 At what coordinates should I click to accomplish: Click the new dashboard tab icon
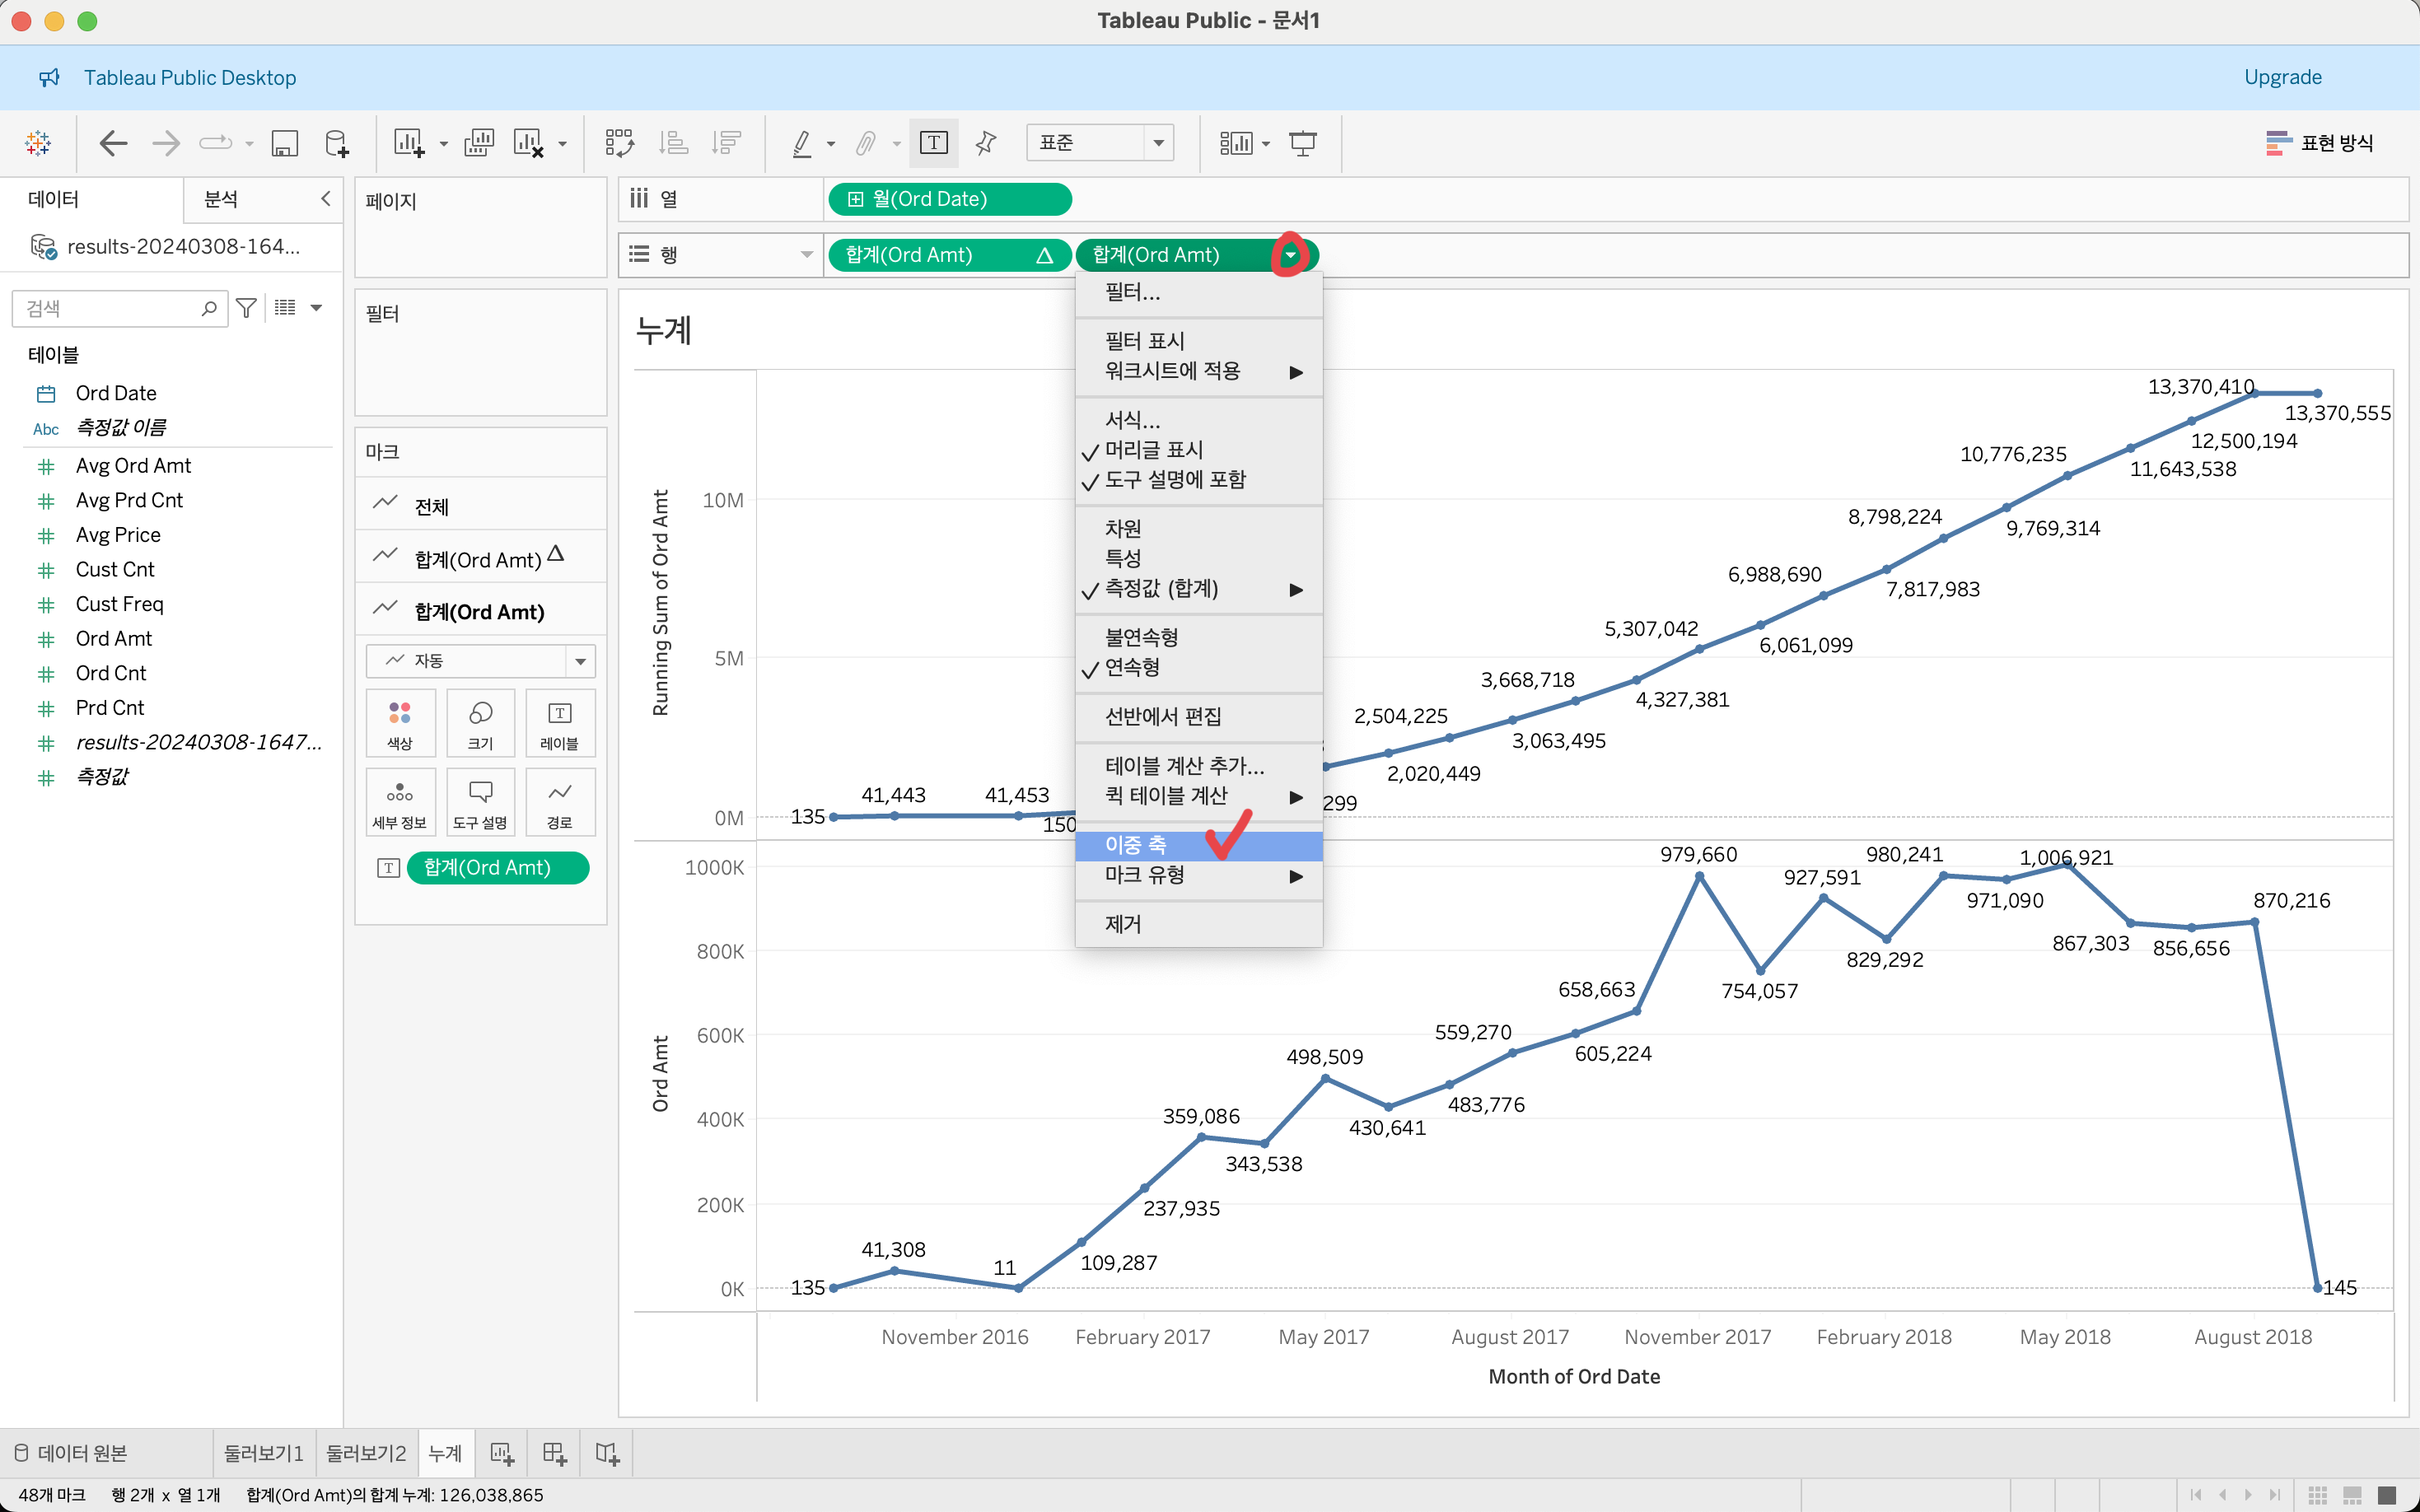[554, 1453]
